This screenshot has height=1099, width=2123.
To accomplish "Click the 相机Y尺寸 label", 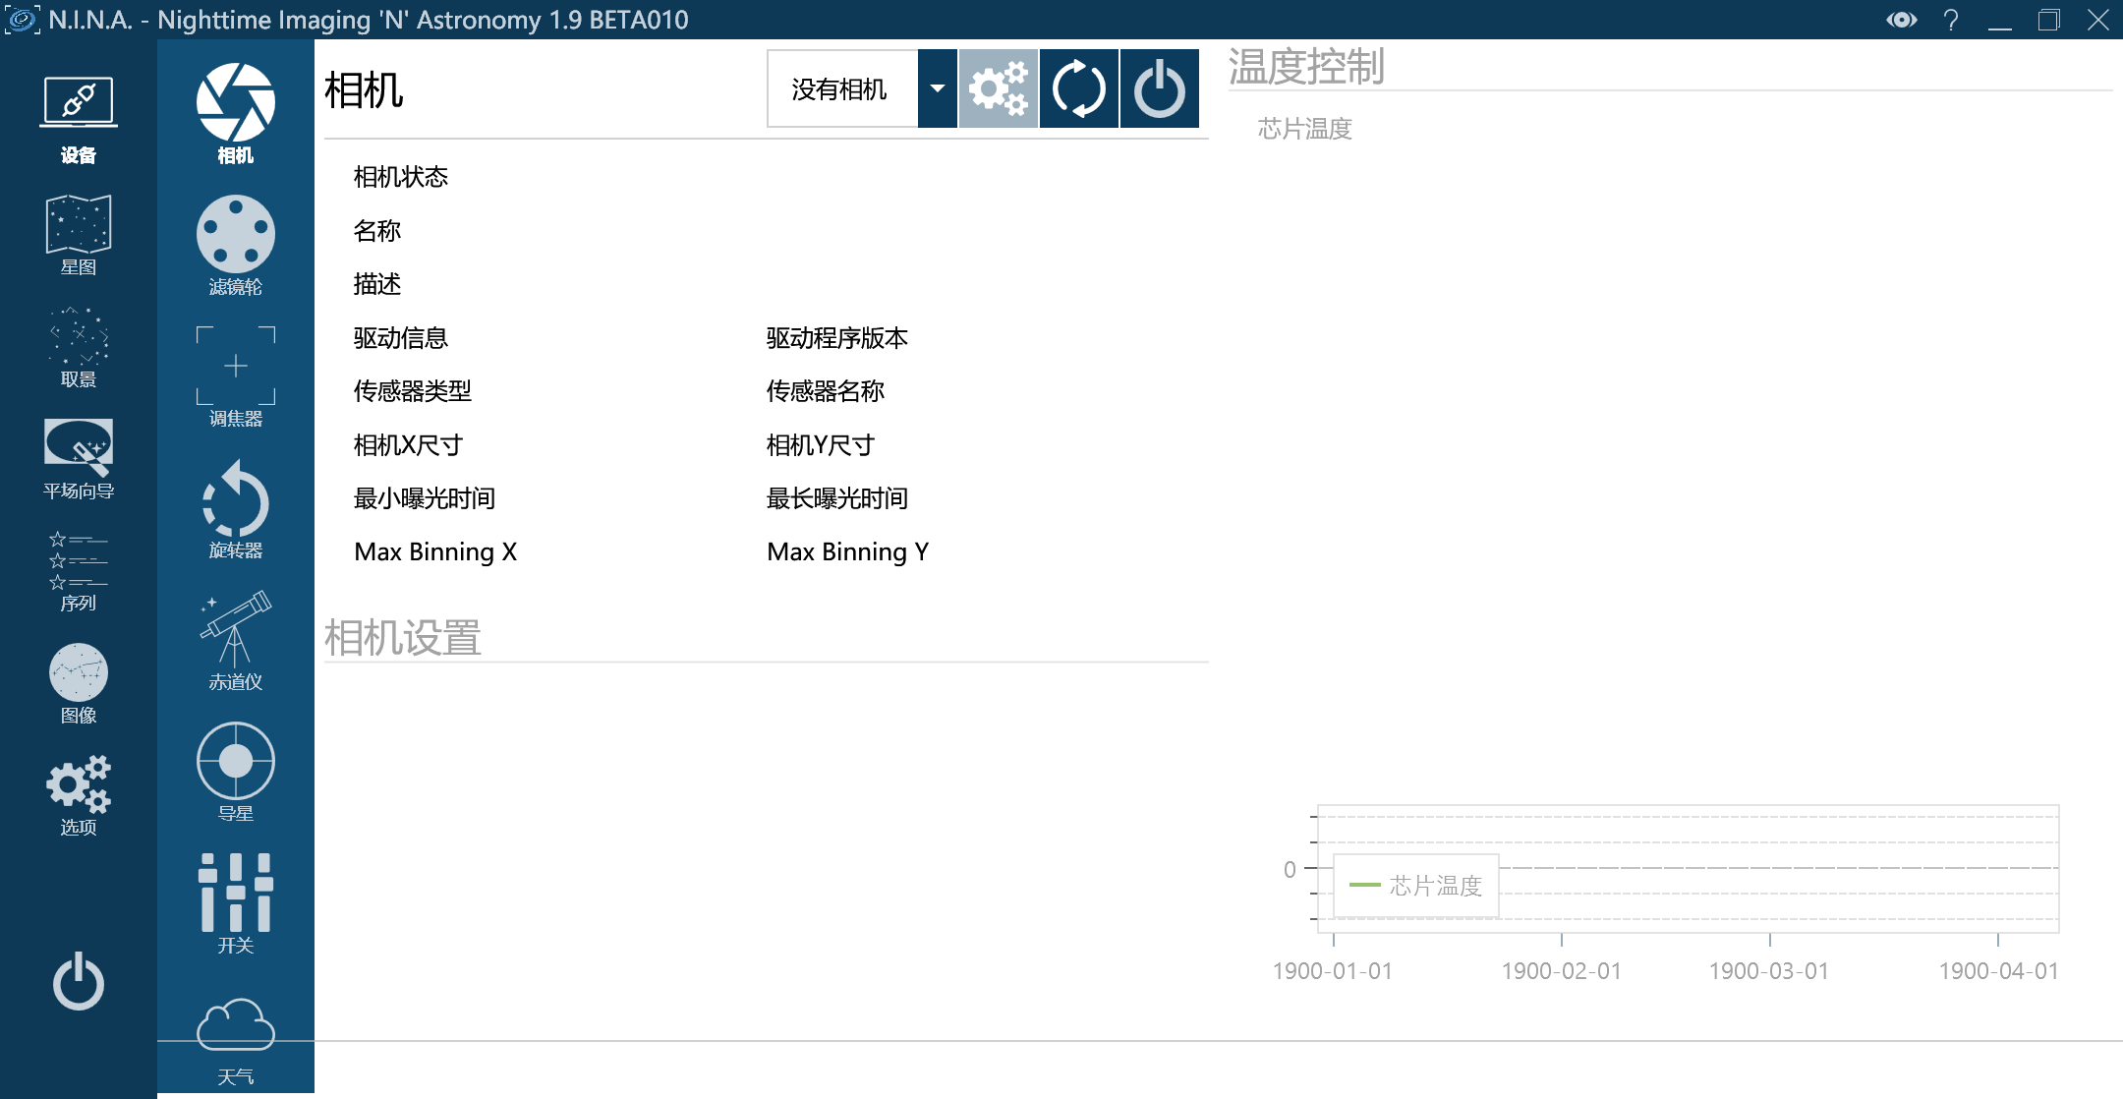I will (821, 445).
